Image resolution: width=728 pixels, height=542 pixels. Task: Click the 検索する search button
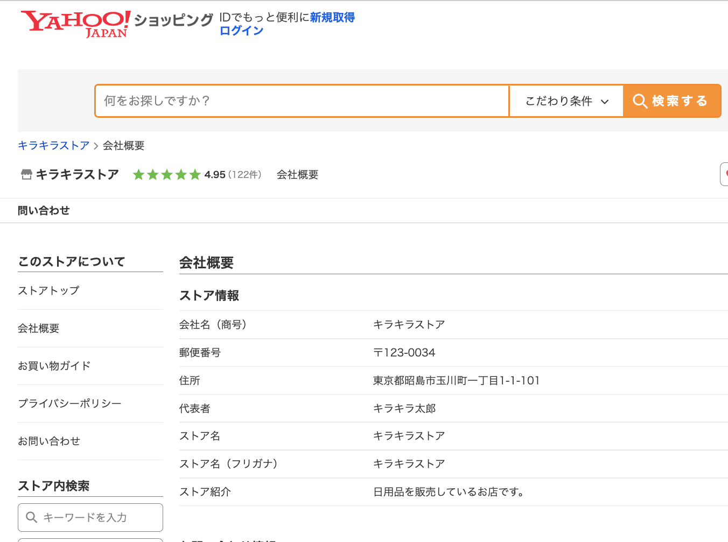click(x=672, y=101)
